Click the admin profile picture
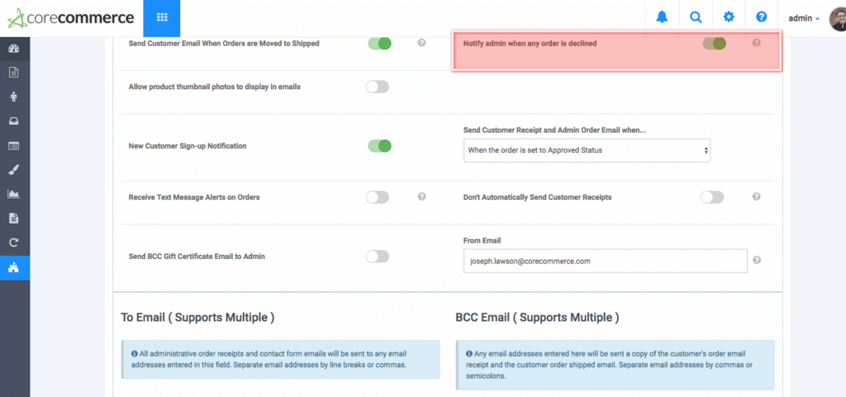Viewport: 846px width, 397px height. click(x=837, y=18)
